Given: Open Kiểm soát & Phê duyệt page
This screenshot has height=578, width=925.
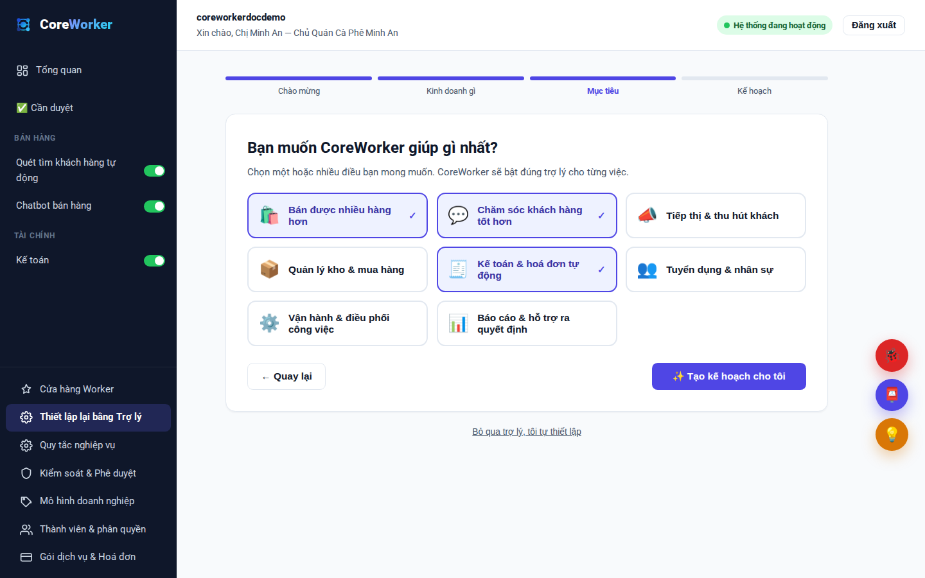Looking at the screenshot, I should coord(88,473).
